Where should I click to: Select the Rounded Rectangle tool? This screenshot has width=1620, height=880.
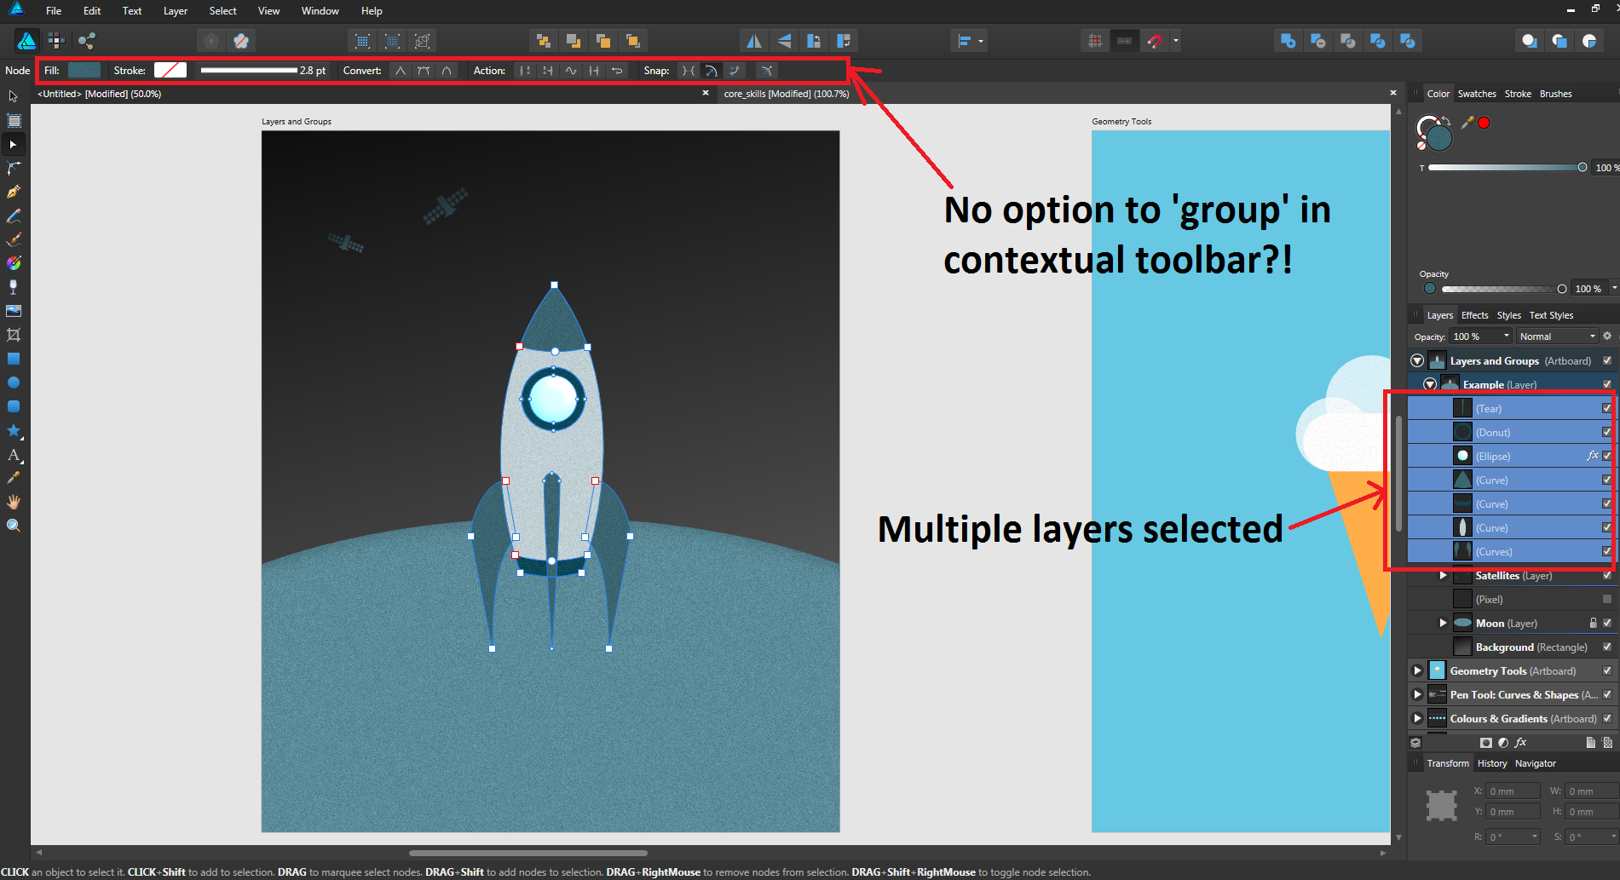13,406
